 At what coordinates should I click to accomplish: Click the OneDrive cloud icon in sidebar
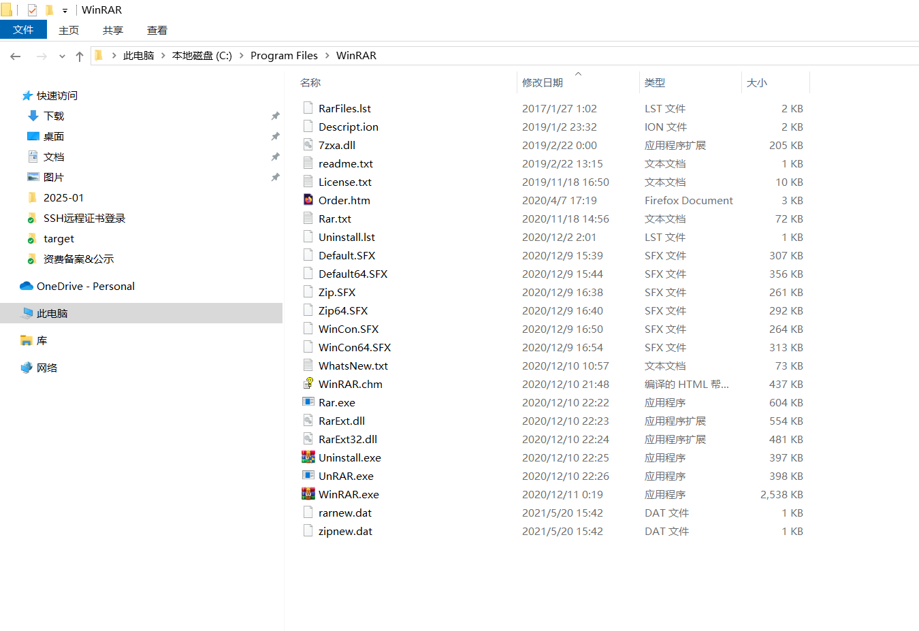tap(27, 286)
